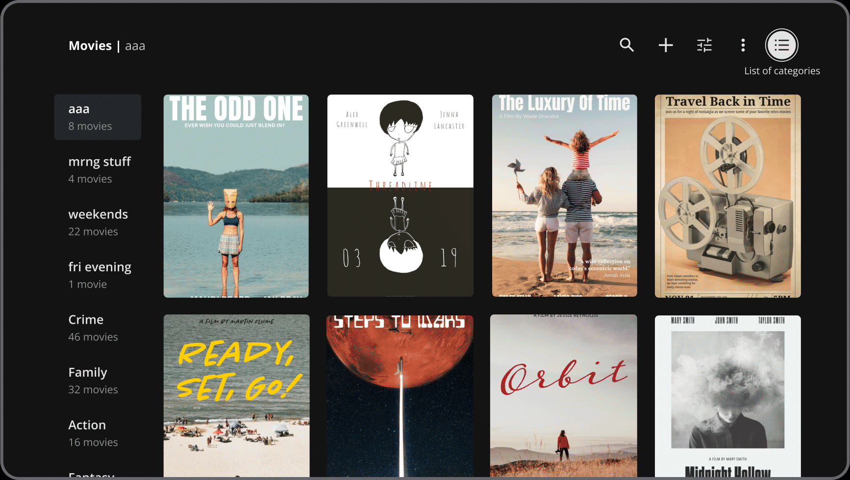The width and height of the screenshot is (850, 480).
Task: Open the filter sliders icon
Action: pyautogui.click(x=704, y=45)
